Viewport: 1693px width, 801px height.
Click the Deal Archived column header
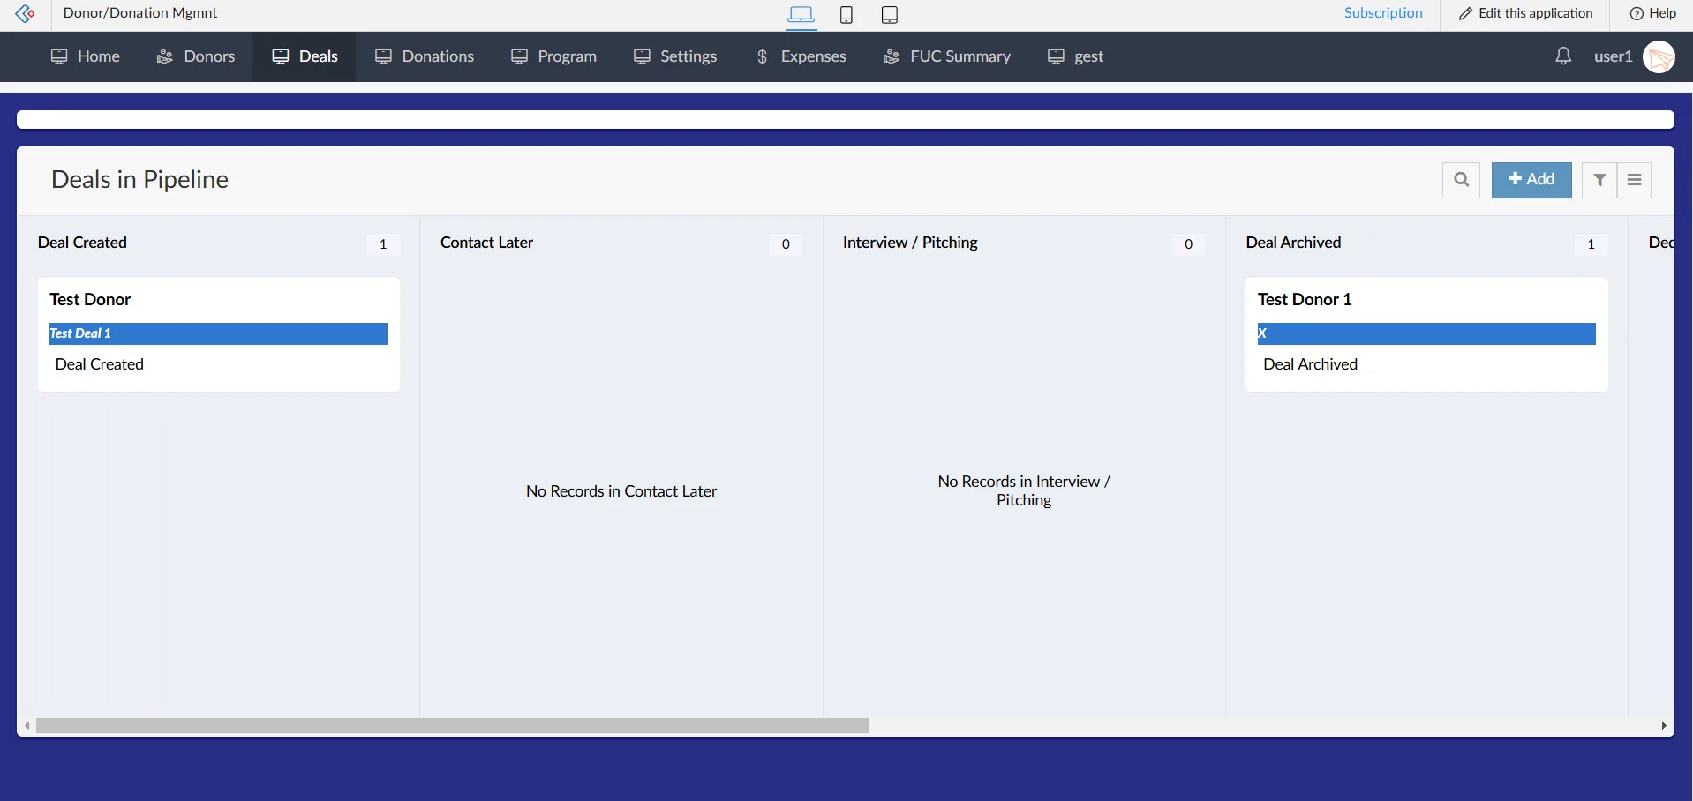coord(1293,243)
